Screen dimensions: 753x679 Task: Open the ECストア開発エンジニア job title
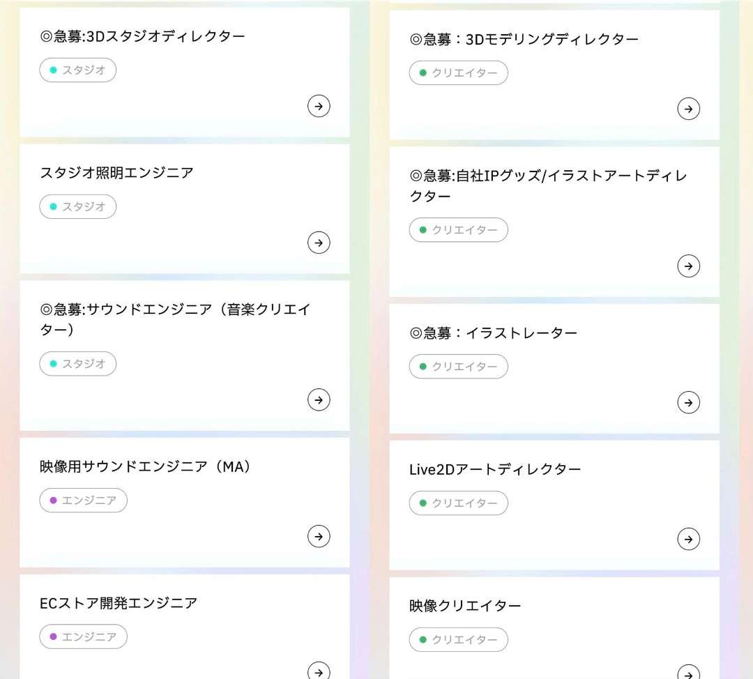(x=119, y=603)
